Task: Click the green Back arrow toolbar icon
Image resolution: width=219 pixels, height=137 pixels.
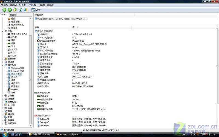Action: click(4, 10)
